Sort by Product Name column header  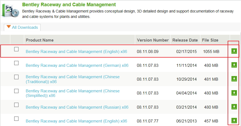(40, 40)
